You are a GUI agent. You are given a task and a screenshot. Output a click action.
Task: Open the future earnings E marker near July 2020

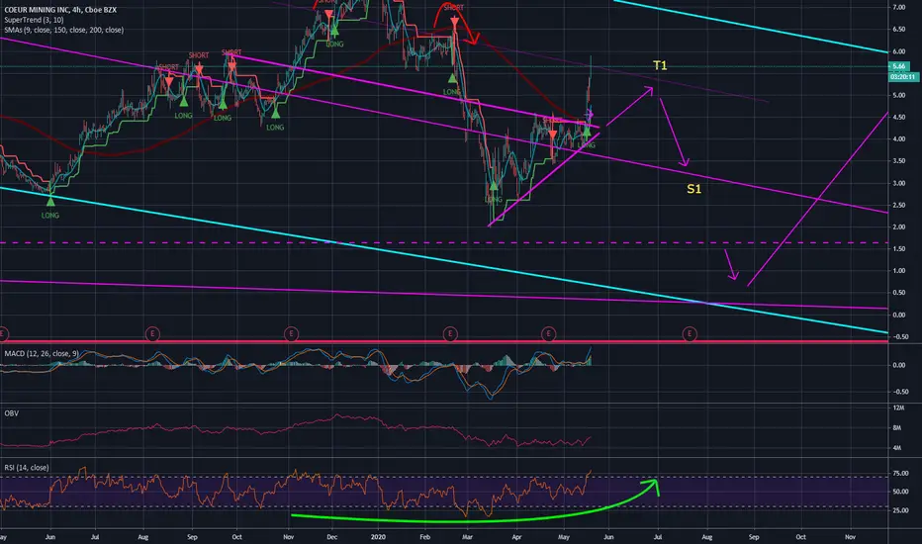[x=690, y=334]
